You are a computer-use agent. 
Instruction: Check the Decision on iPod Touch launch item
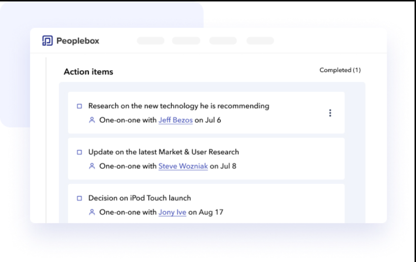(79, 198)
